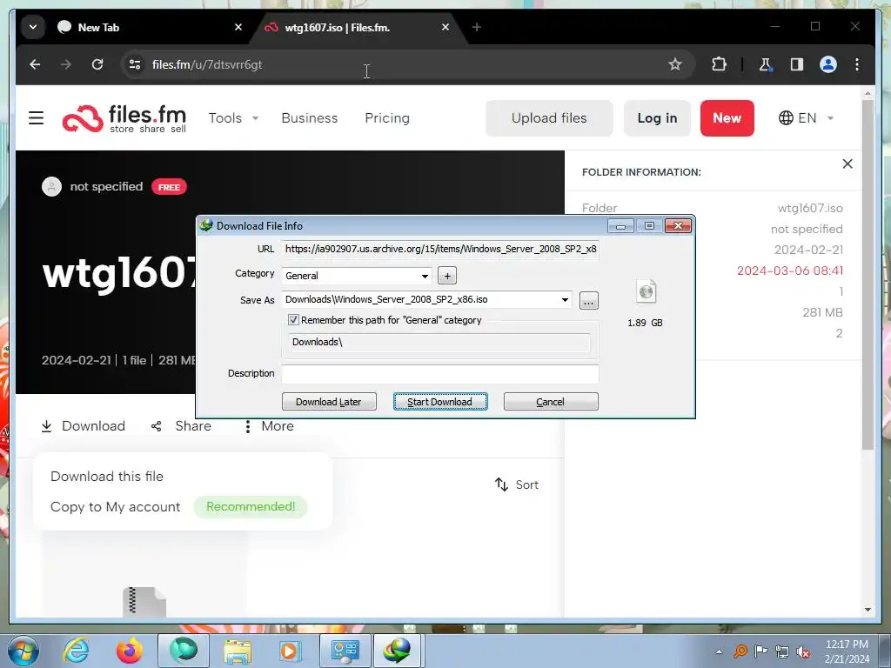Expand the Save As path dropdown
The width and height of the screenshot is (891, 668).
pos(565,300)
